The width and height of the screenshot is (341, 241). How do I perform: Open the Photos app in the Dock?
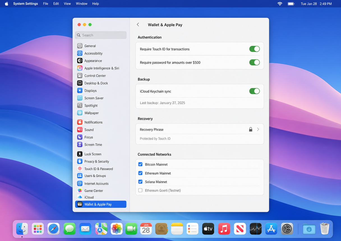click(x=116, y=229)
